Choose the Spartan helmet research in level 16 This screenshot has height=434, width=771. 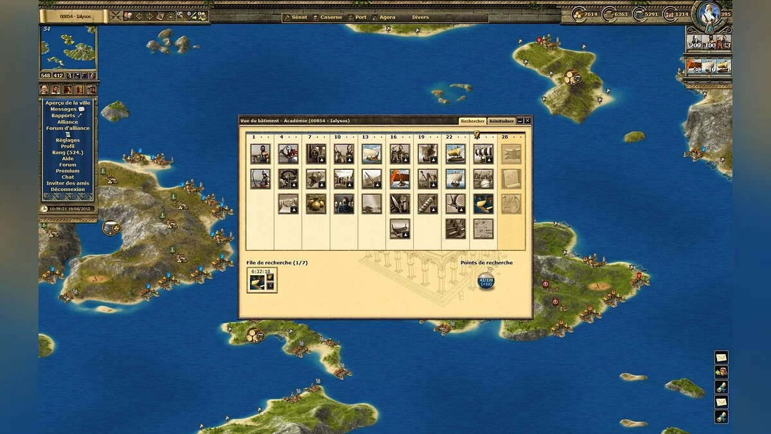(400, 204)
